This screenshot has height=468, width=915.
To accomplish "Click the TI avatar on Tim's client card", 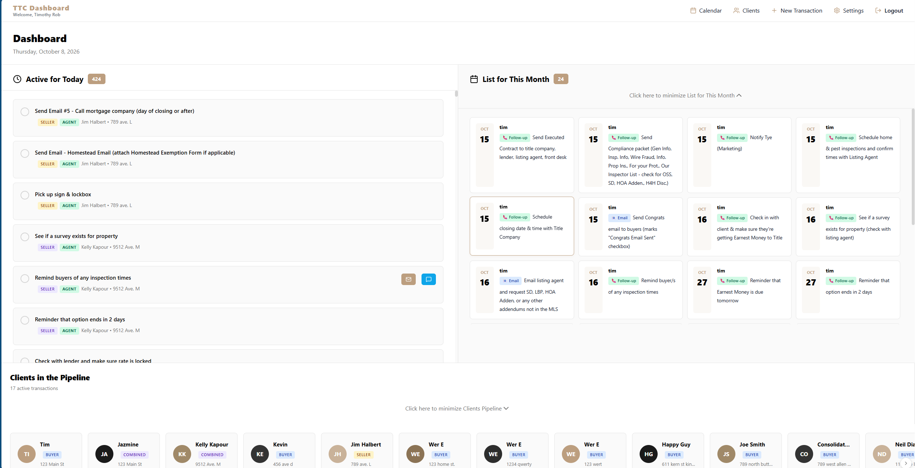I will click(x=27, y=454).
